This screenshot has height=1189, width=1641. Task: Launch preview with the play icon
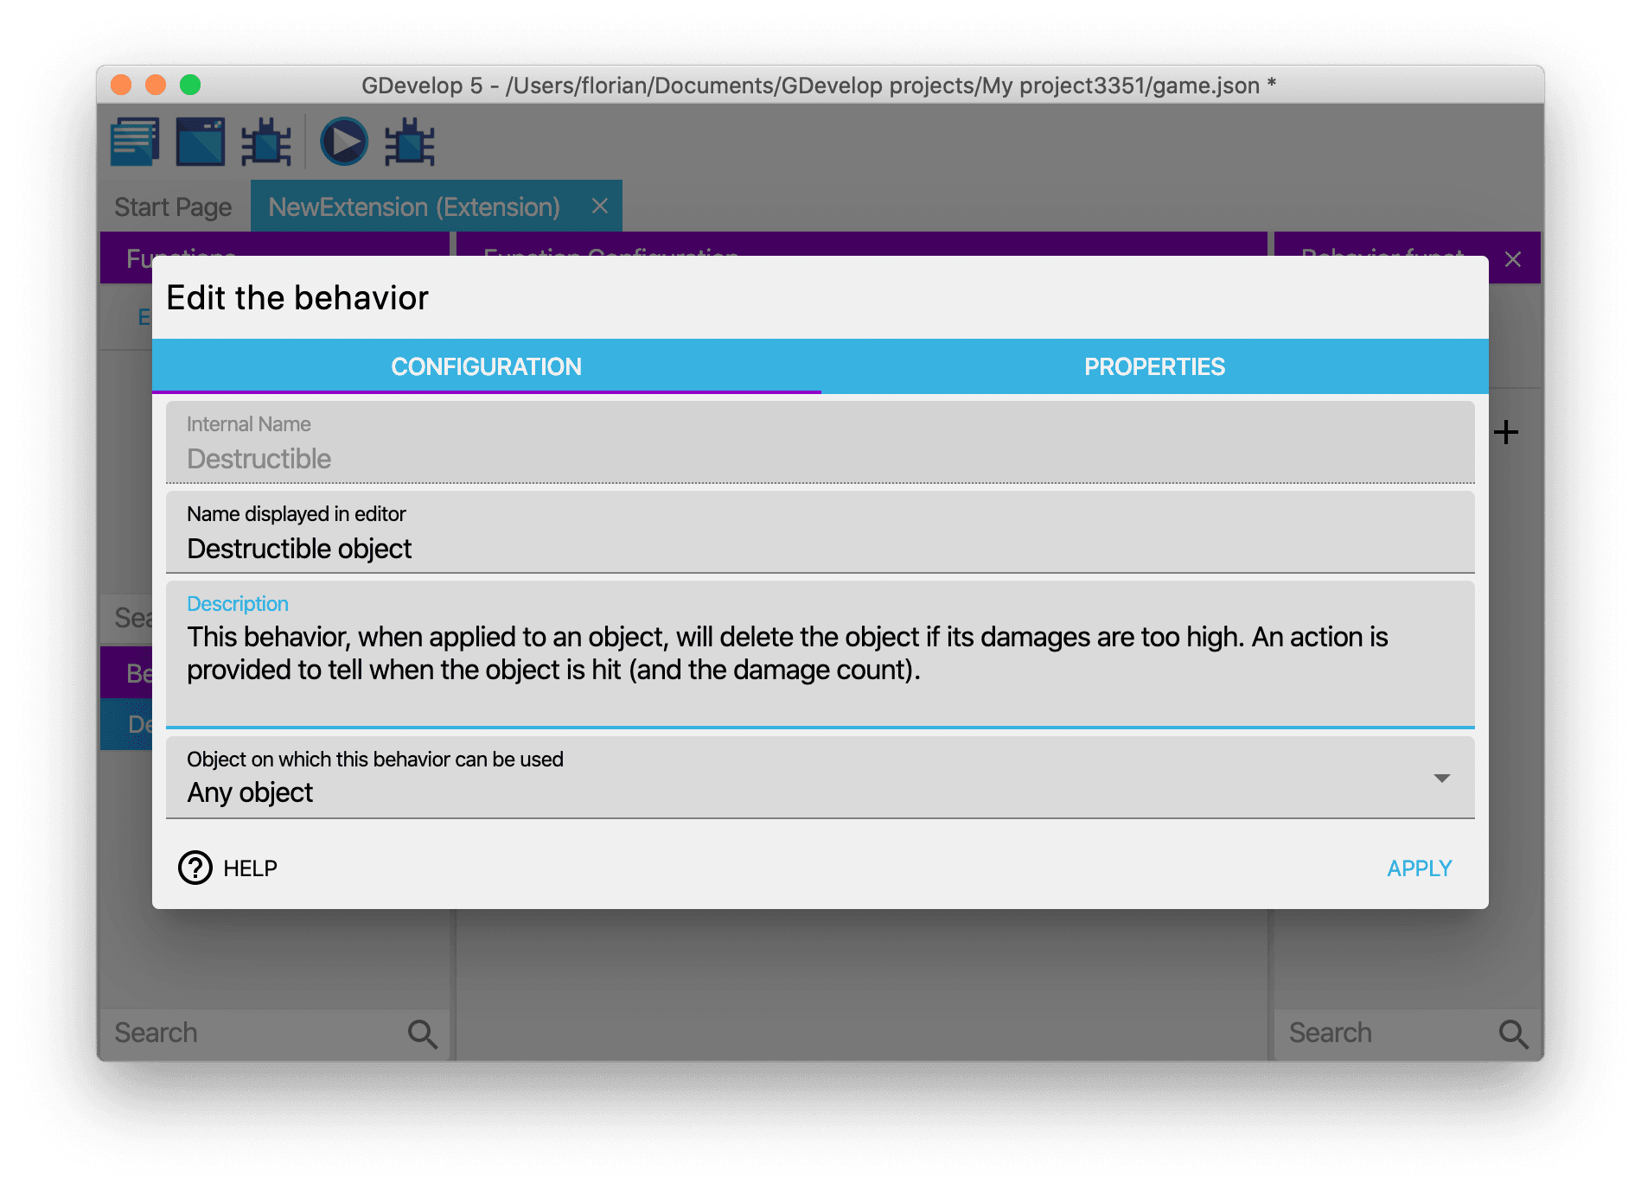point(344,142)
